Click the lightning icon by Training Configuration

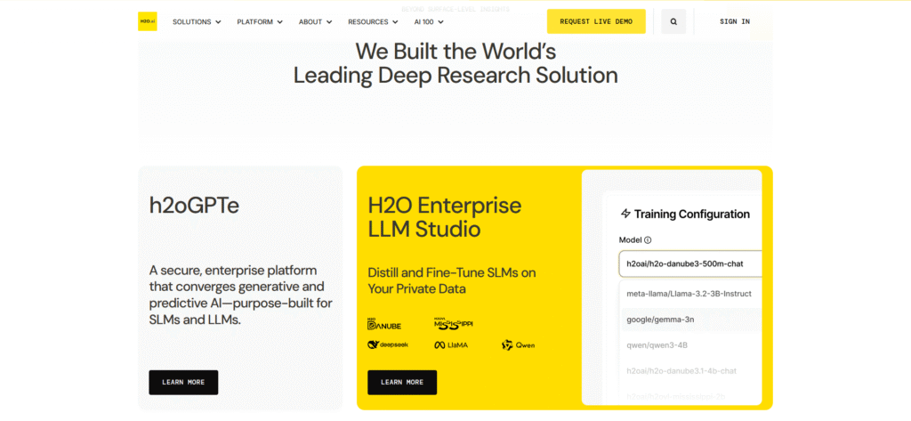[625, 214]
